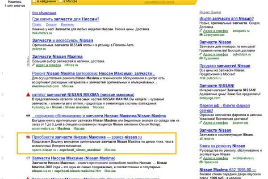Visit msk.pulscen.ru green URL
This screenshot has width=268, height=179.
point(210,78)
